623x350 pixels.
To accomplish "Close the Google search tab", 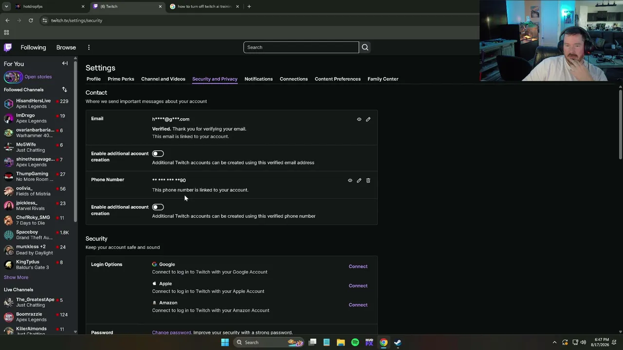I will (x=238, y=6).
